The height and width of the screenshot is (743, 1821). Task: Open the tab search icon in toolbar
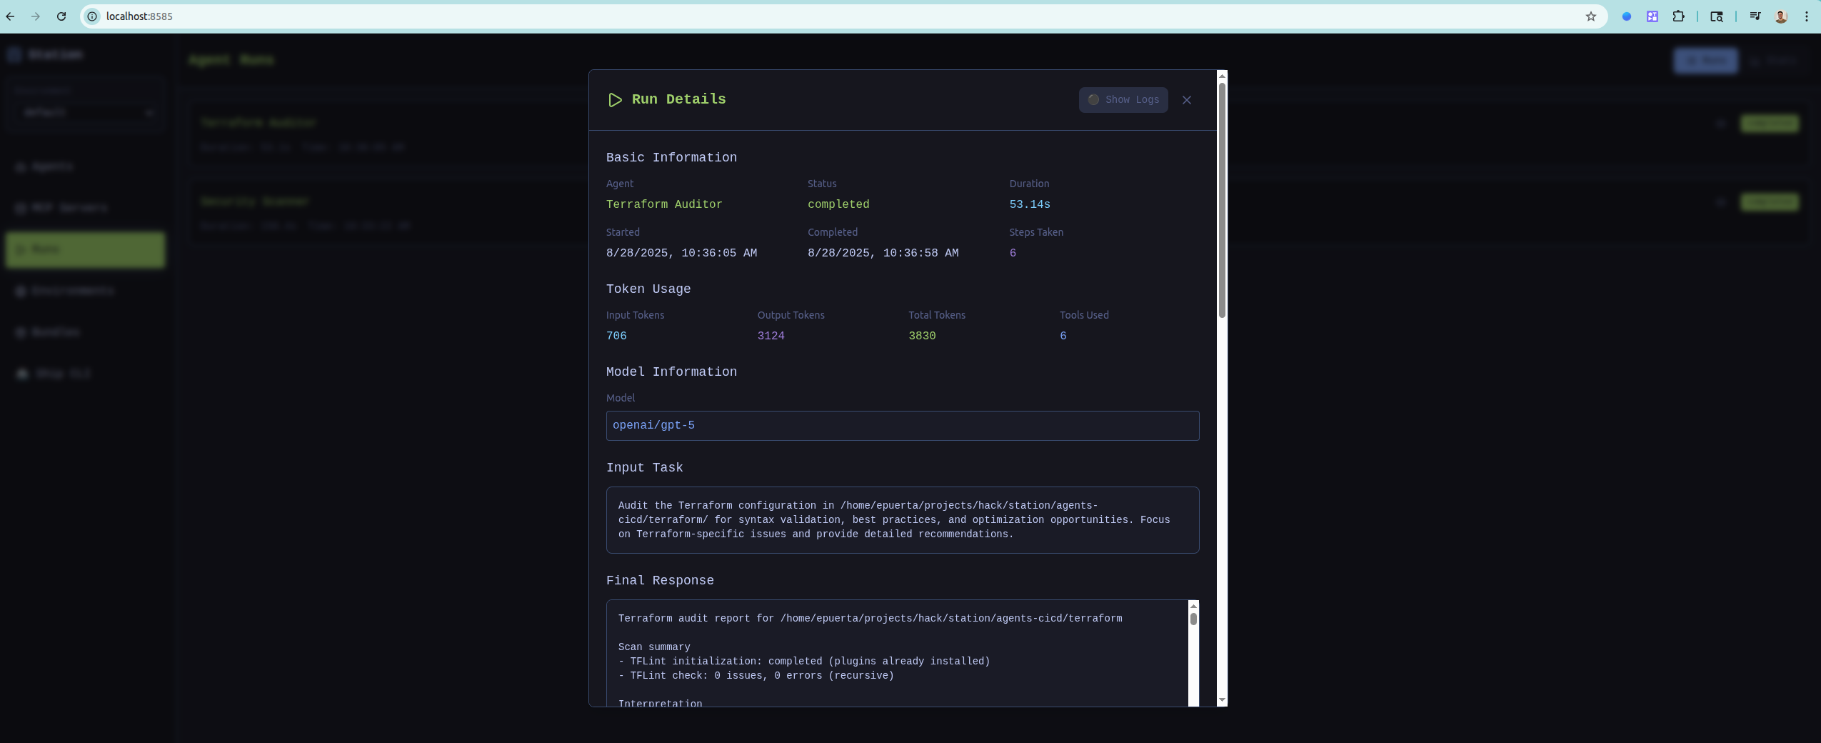point(1717,16)
